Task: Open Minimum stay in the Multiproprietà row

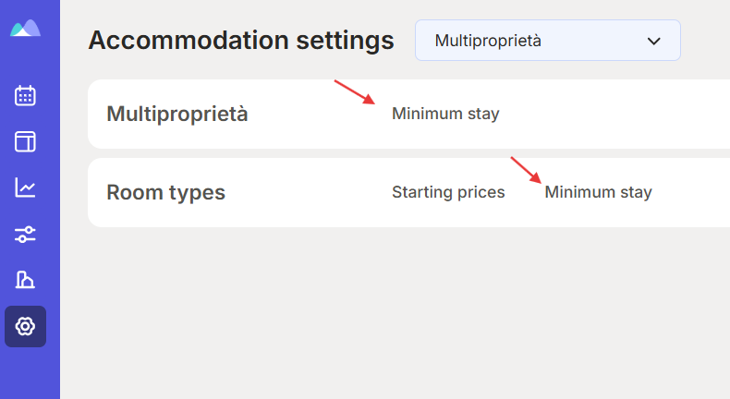Action: (445, 114)
